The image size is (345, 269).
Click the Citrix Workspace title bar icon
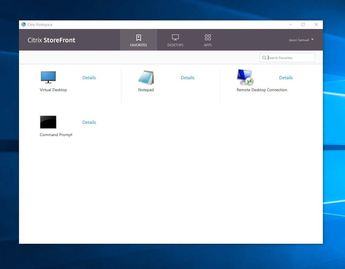[x=24, y=25]
